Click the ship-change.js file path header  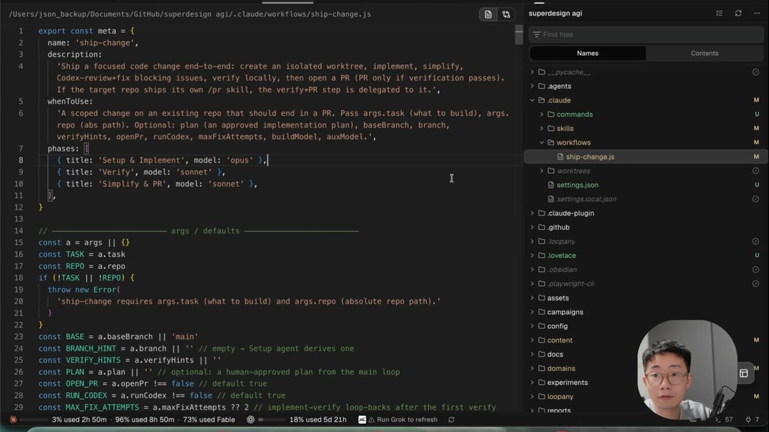click(190, 14)
